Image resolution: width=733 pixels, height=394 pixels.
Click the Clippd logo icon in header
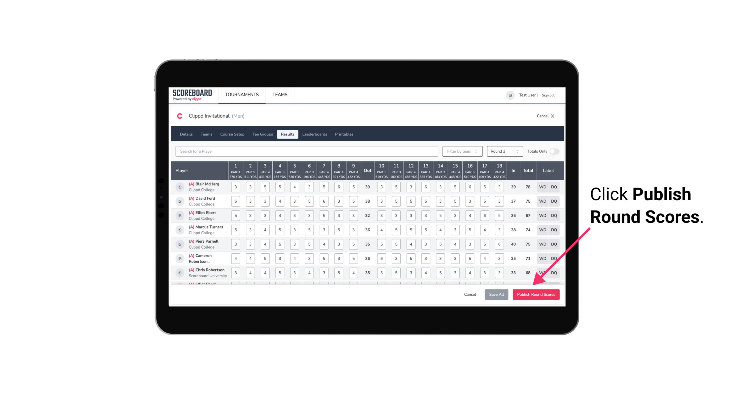coord(180,116)
